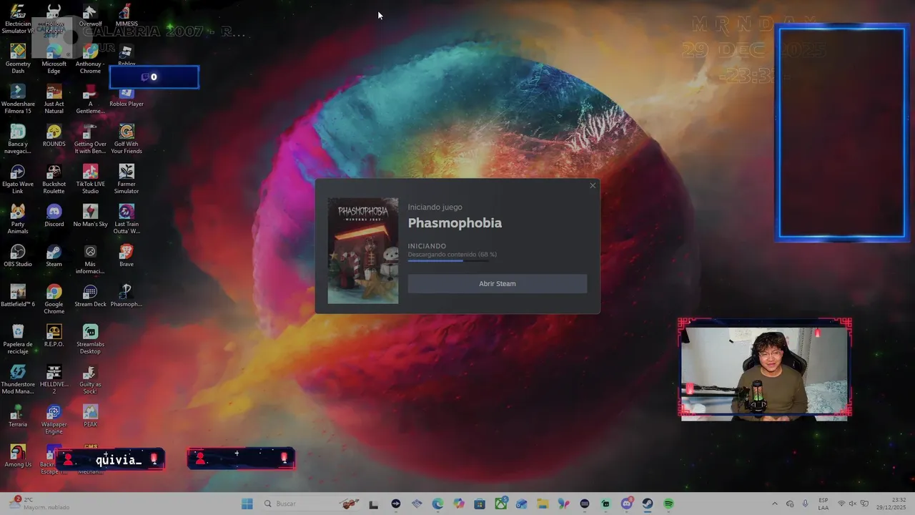Open the ESP LAA language switcher
915x515 pixels.
click(x=823, y=504)
